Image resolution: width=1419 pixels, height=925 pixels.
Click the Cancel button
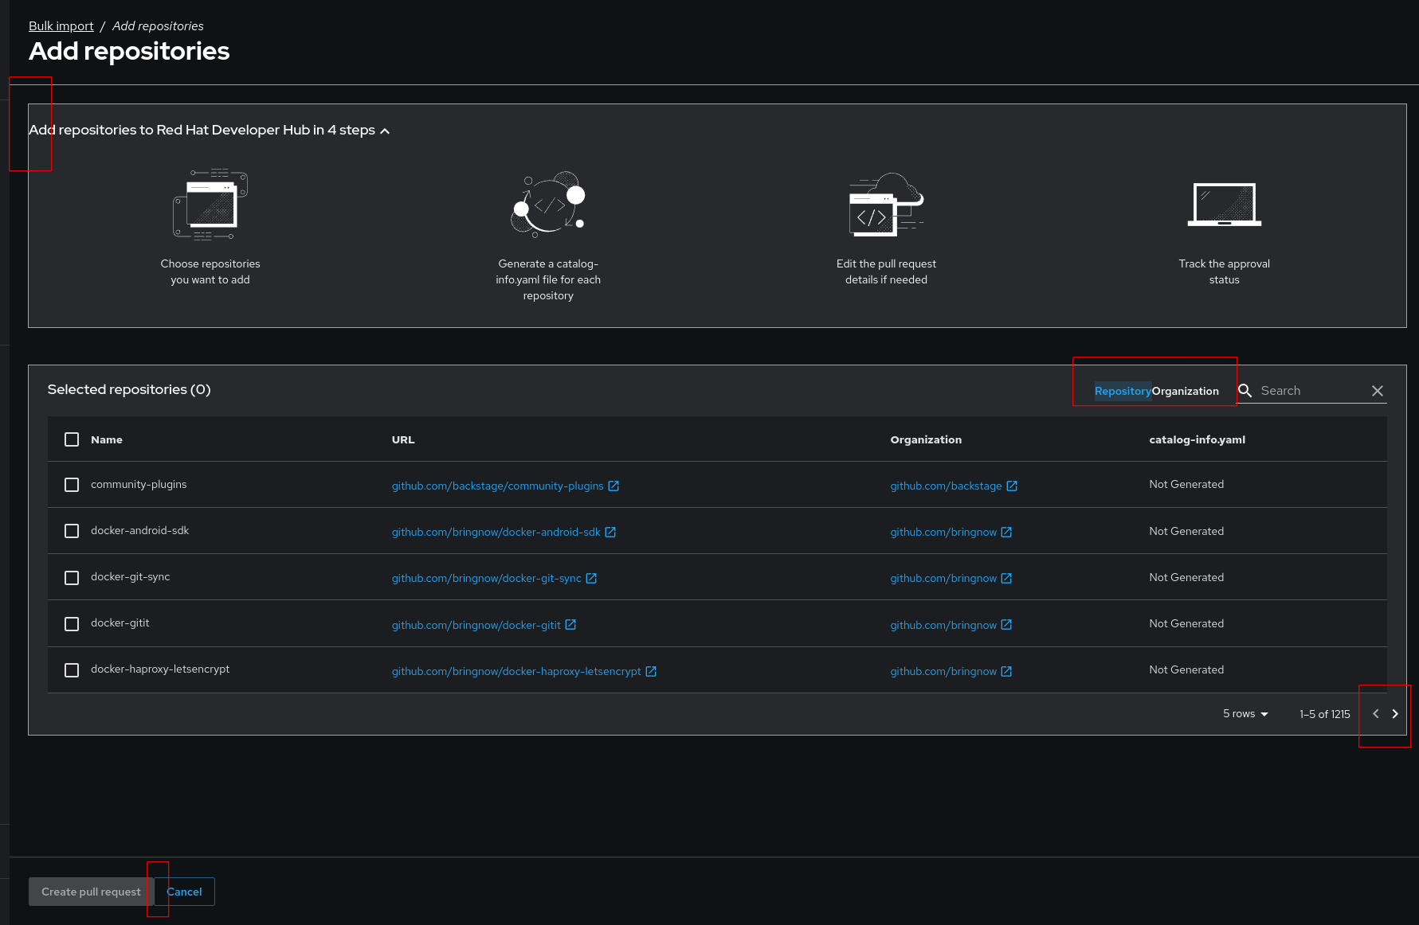click(x=185, y=892)
